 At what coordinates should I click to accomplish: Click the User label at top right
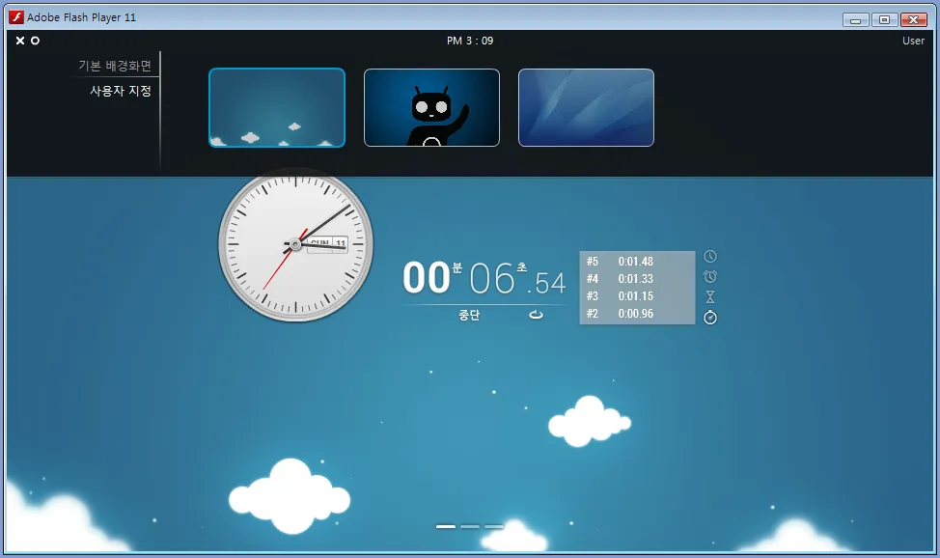(913, 41)
